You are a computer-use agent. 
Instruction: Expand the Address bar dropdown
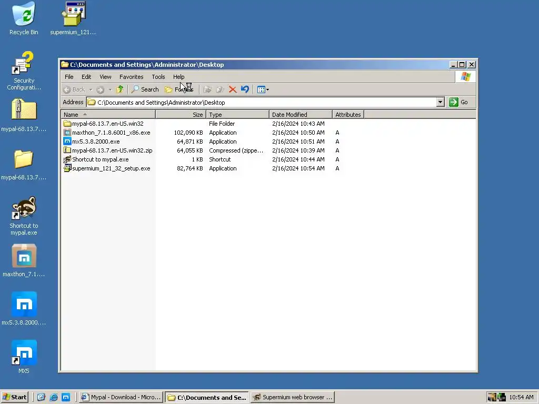[x=441, y=102]
